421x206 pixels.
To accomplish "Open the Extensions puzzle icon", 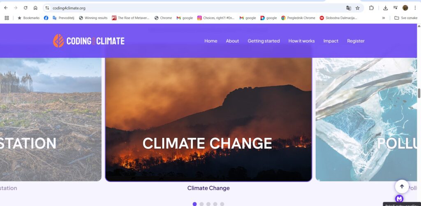I will click(x=371, y=8).
